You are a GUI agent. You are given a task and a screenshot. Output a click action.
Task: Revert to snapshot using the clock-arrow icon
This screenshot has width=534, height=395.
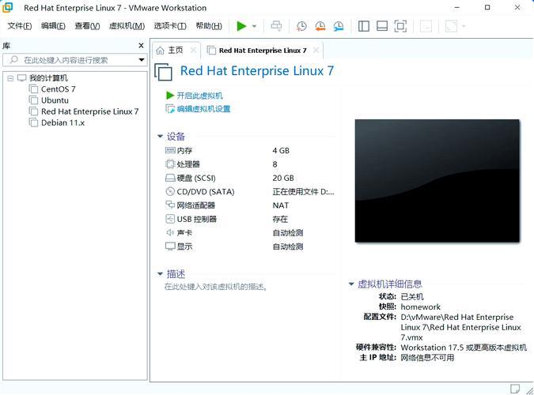(x=320, y=26)
